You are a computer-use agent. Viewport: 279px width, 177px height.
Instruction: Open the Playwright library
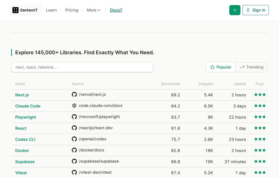coord(26,117)
